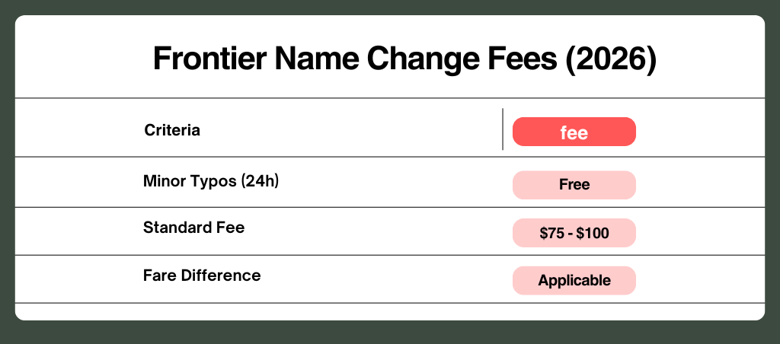Click the line beneath the Fare Difference row

point(390,303)
